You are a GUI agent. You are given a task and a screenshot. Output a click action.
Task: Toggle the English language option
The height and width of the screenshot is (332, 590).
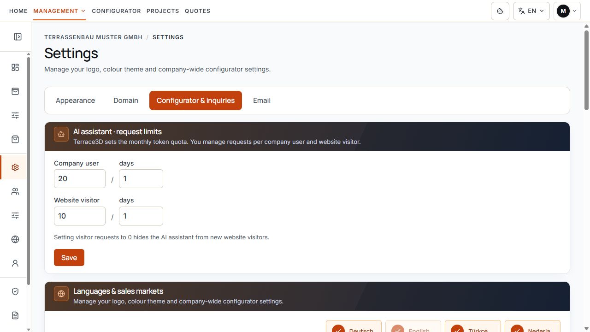click(413, 326)
